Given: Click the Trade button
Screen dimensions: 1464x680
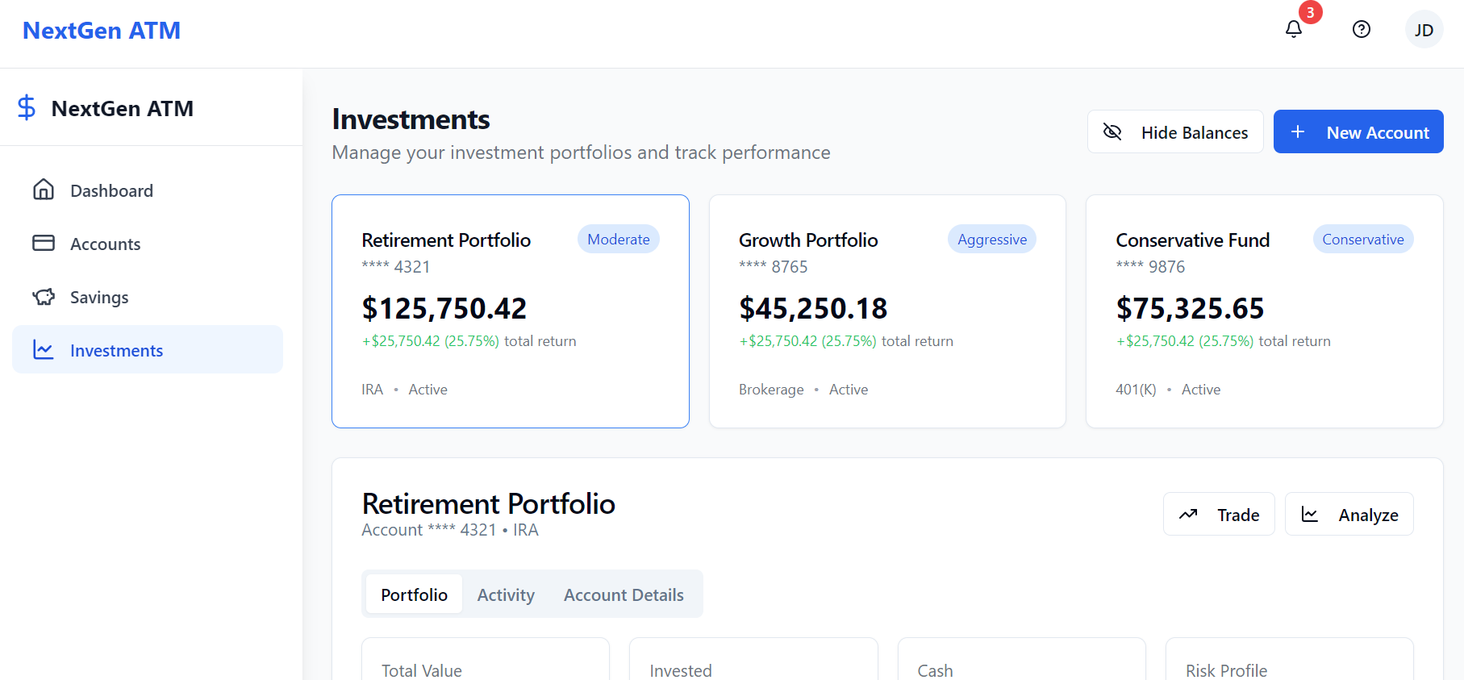Looking at the screenshot, I should 1219,514.
